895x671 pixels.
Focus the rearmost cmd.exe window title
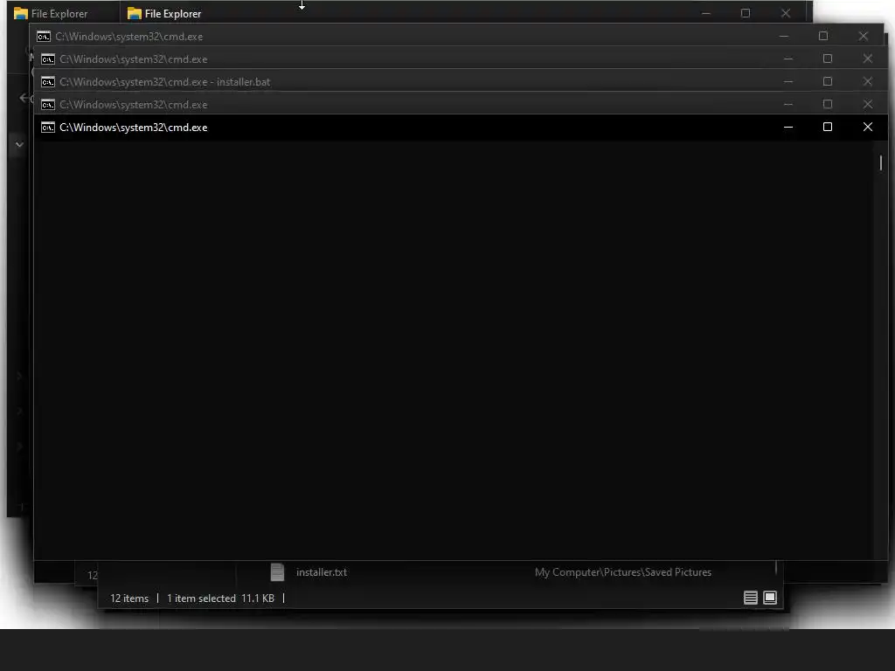point(129,37)
